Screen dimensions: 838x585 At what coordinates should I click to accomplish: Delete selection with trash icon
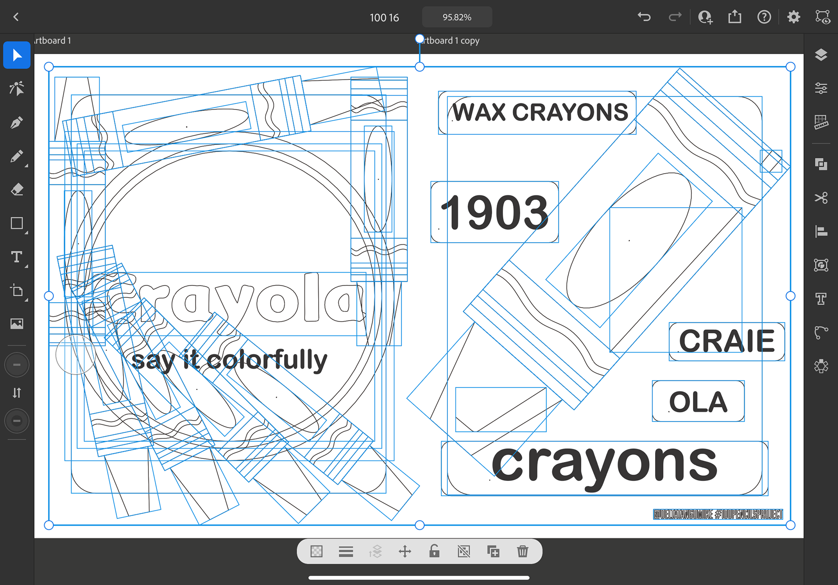pos(522,551)
